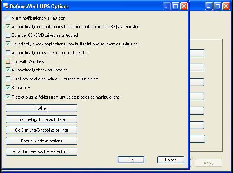Viewport: 233px width, 173px height.
Task: Maximize the DefenseWall HIPS Options dialog
Action: click(x=175, y=6)
